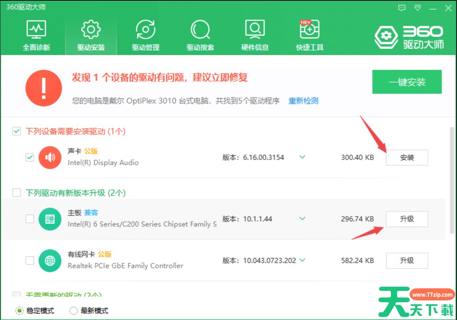Open title bar main menu dropdown arrow
Viewport: 457px width, 320px height.
click(x=417, y=8)
